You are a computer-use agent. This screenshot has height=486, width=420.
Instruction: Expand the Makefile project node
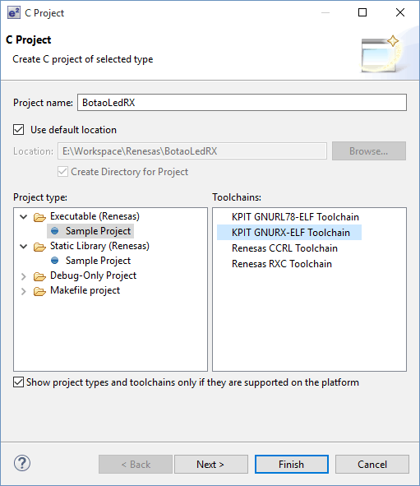pos(24,291)
